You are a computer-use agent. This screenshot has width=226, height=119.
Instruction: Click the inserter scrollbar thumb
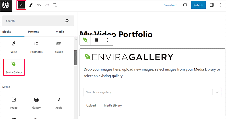[x=76, y=58]
